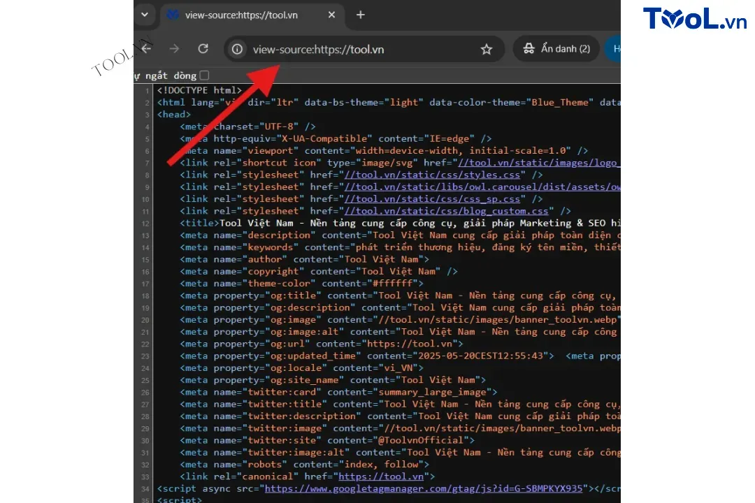The image size is (755, 503).
Task: Click the meta name="copyright" line
Action: click(x=319, y=272)
